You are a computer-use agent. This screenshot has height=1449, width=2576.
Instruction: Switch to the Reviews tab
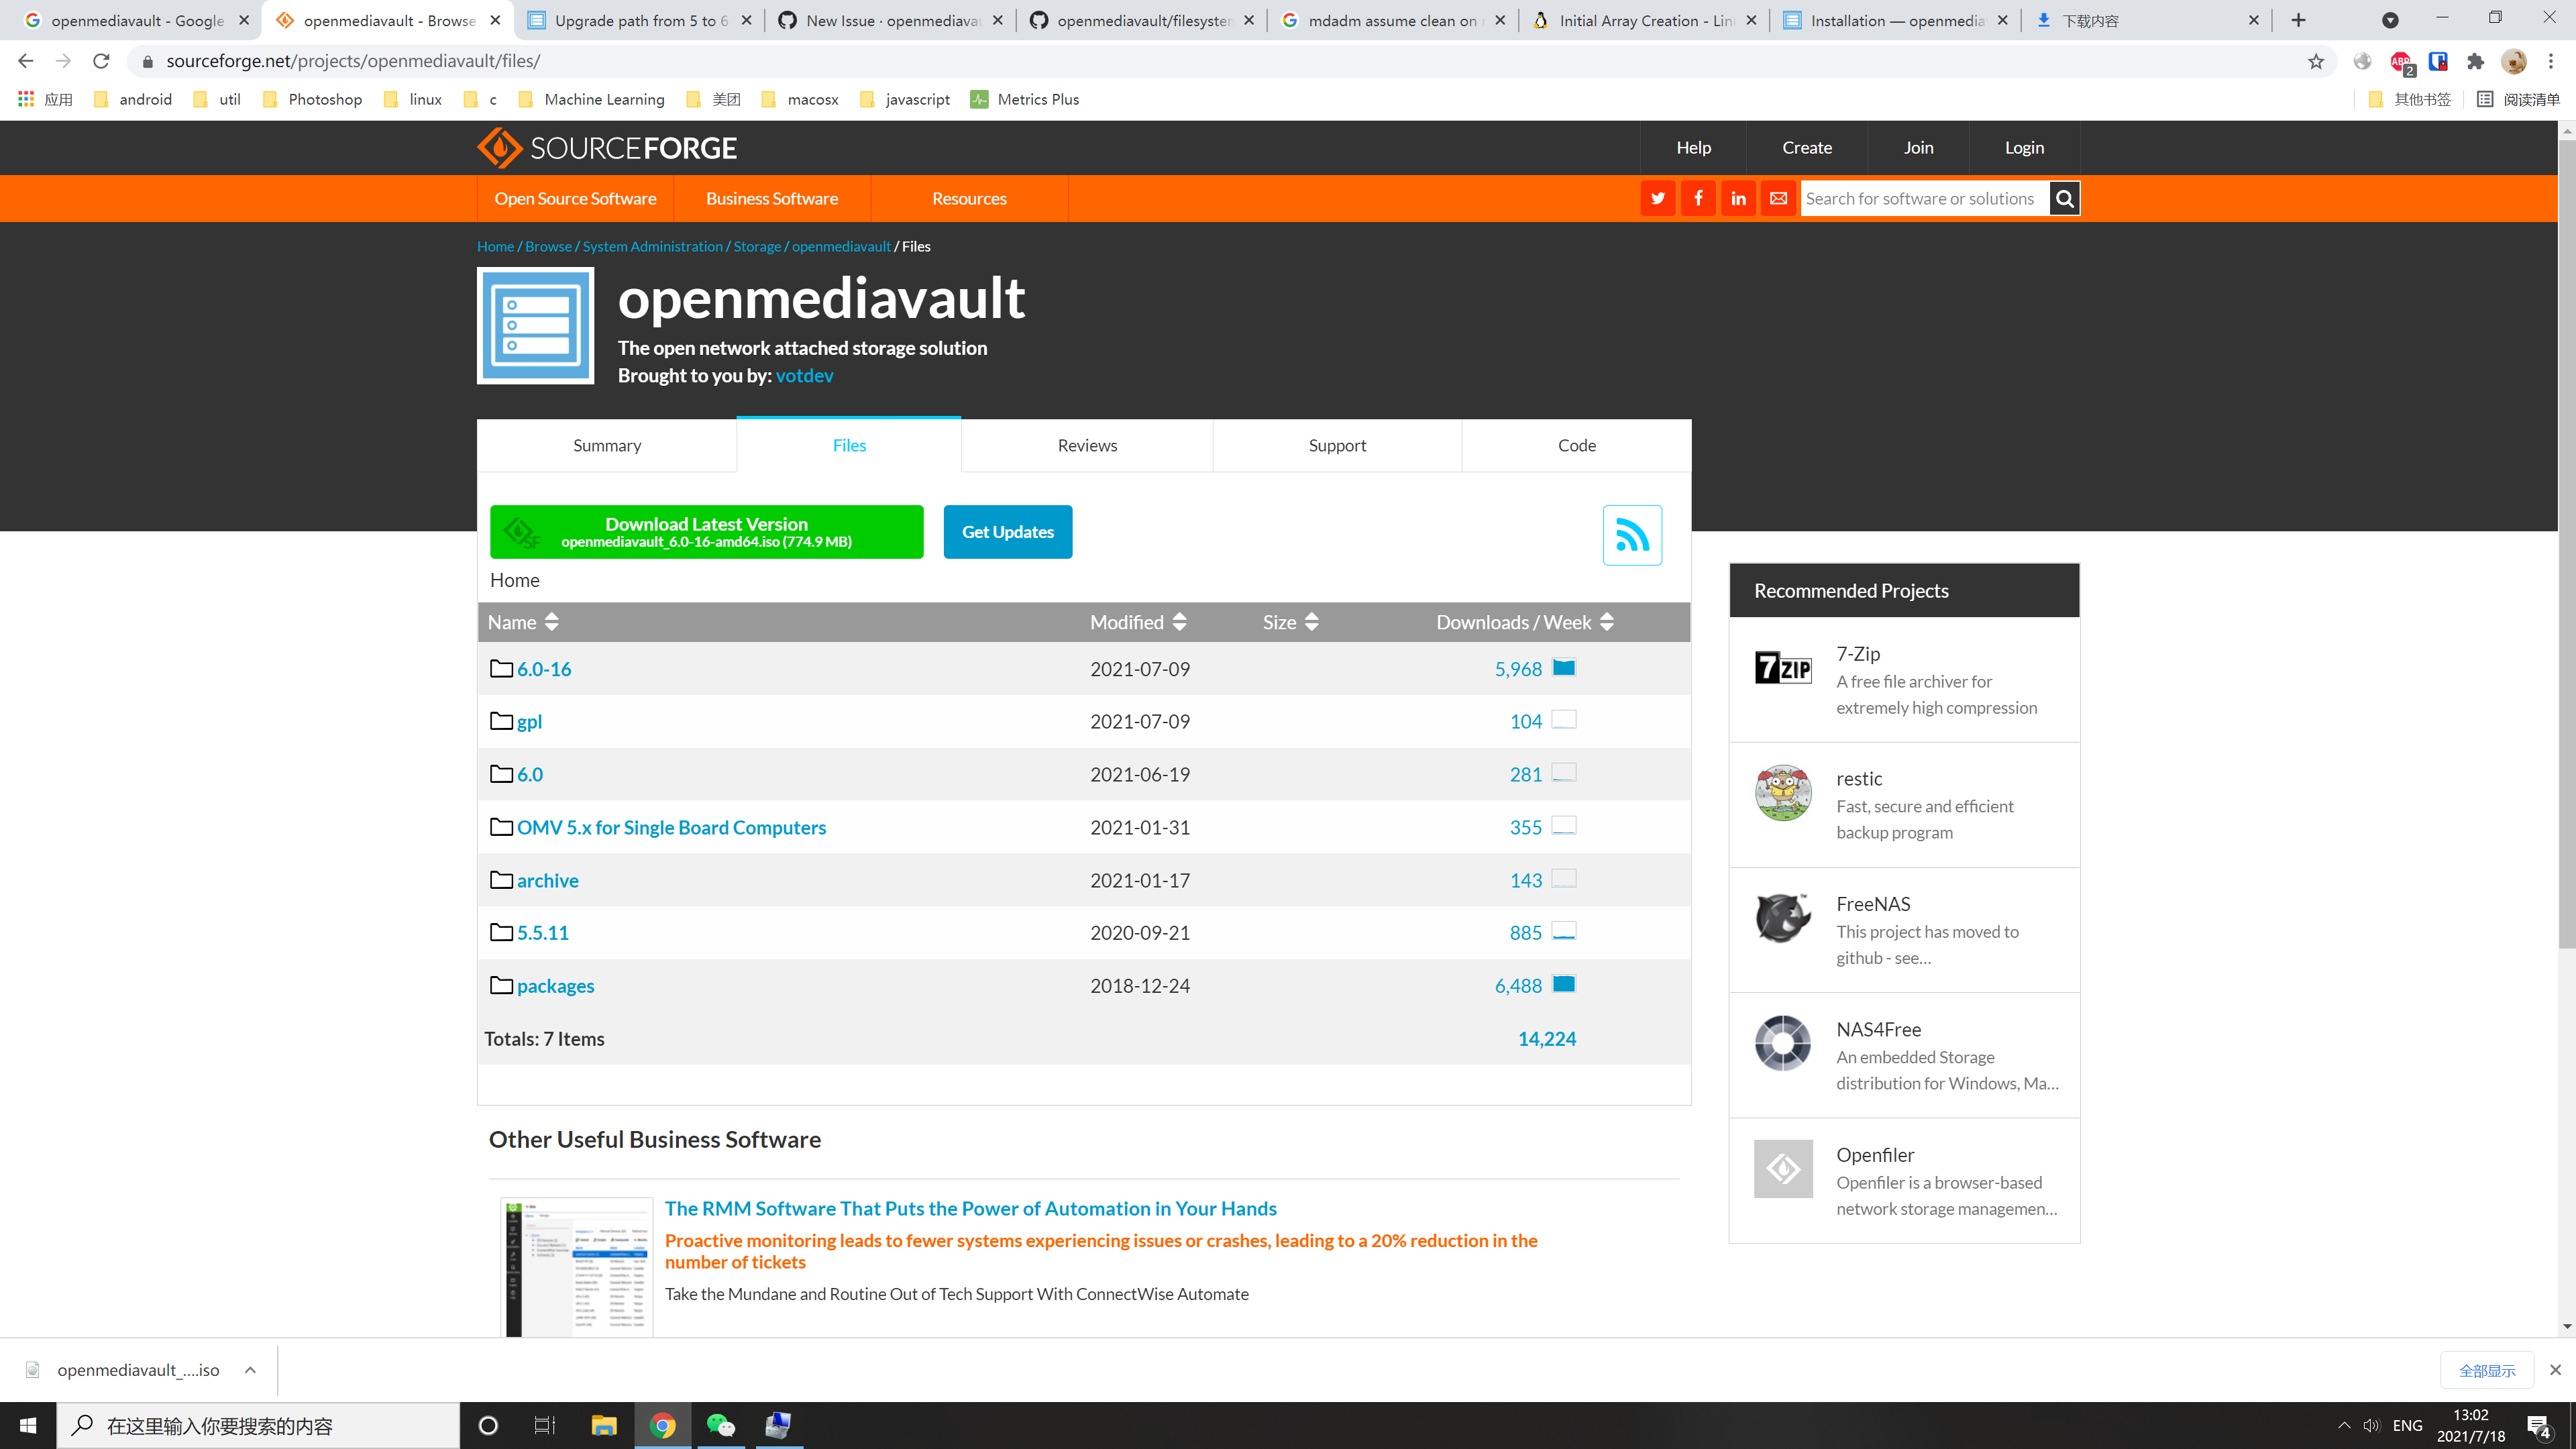pyautogui.click(x=1086, y=445)
